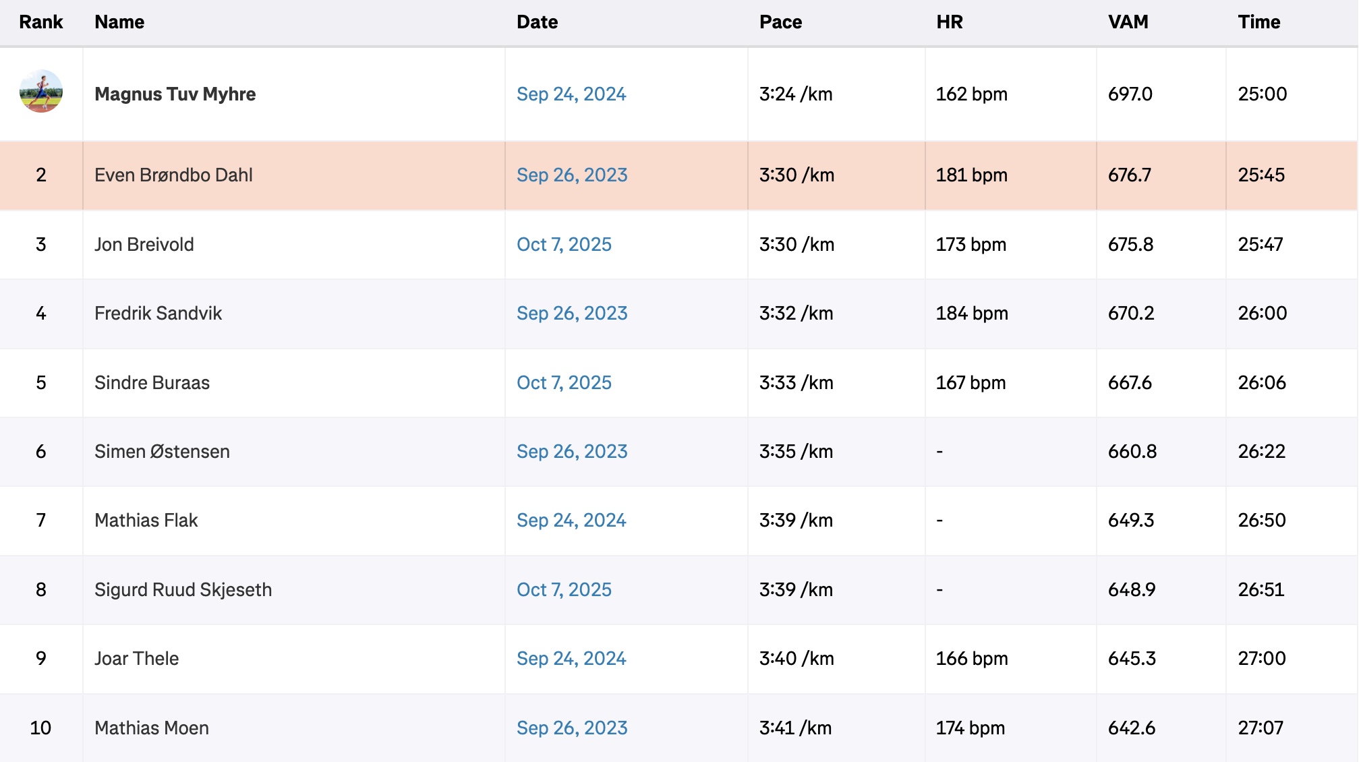1361x762 pixels.
Task: Click the Rank column header
Action: coord(40,22)
